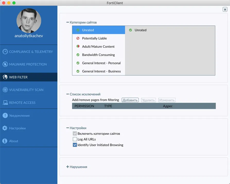Click the green status icon beside Unrated in left list
Image resolution: width=230 pixels, height=184 pixels.
pyautogui.click(x=78, y=30)
